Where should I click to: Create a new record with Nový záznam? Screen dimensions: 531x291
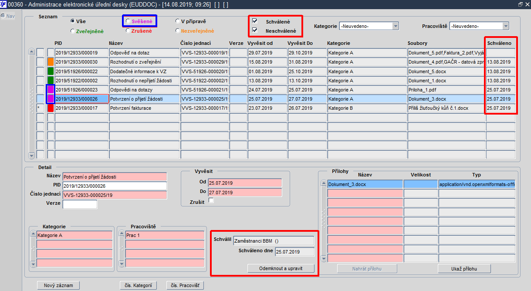[x=58, y=285]
